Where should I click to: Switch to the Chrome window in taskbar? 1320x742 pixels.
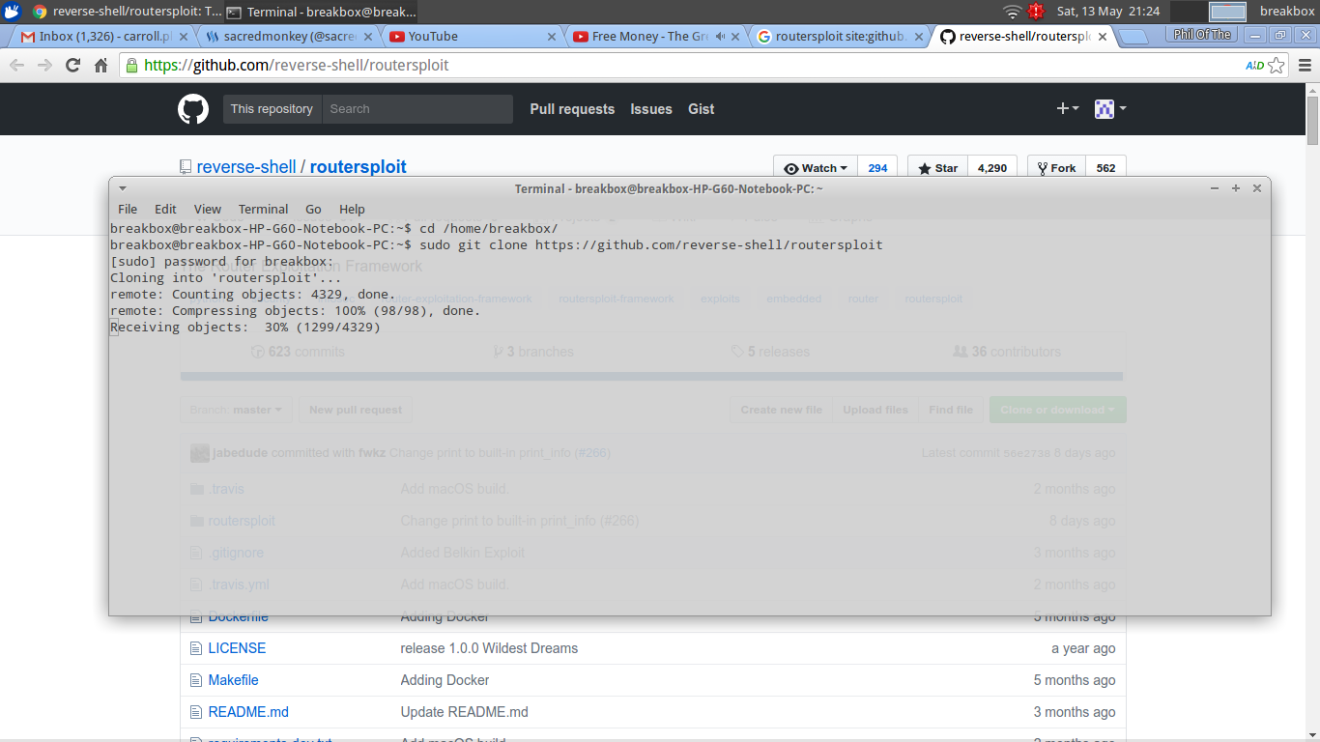coord(126,12)
